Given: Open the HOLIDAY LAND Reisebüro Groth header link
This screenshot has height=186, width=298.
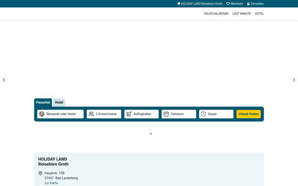Looking at the screenshot, I should point(200,4).
